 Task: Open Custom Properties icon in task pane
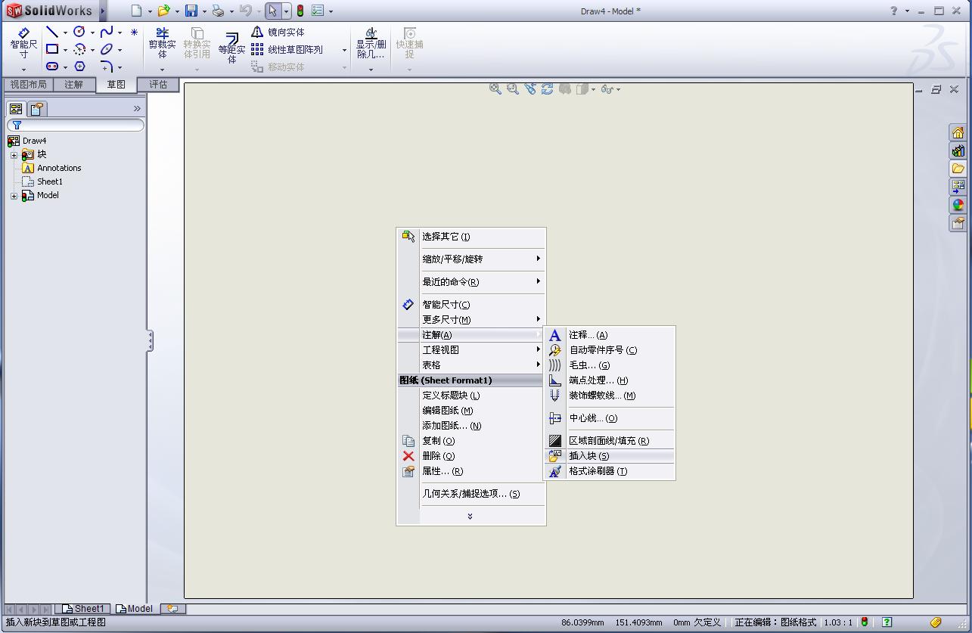tap(958, 223)
